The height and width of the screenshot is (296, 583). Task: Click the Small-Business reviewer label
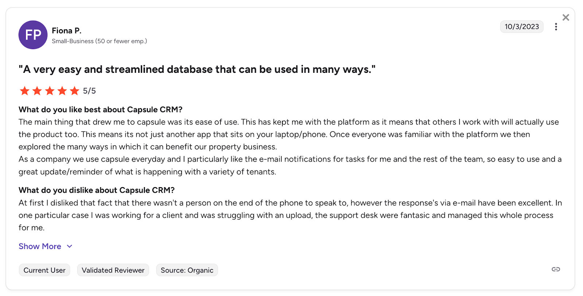(99, 41)
